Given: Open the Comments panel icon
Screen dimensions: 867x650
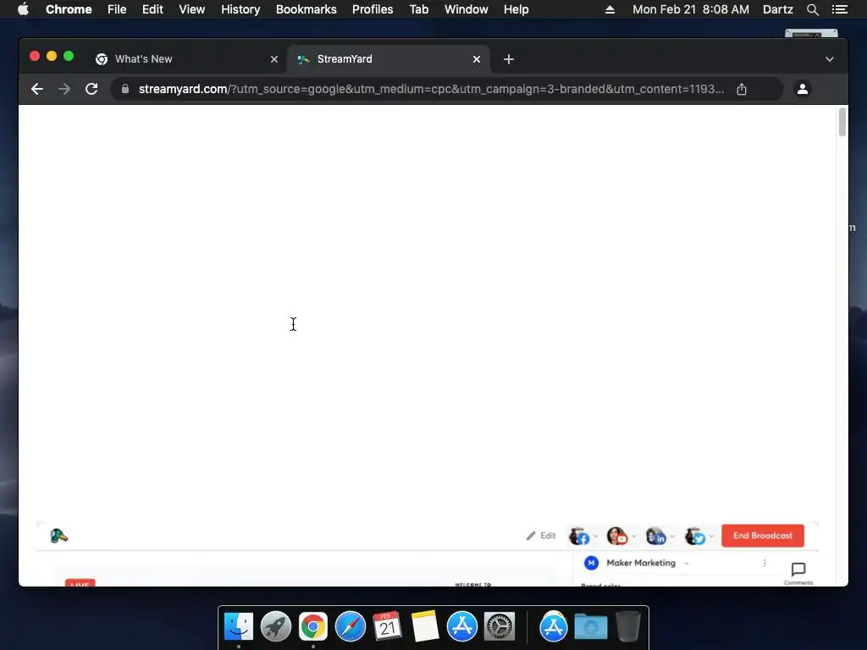Looking at the screenshot, I should tap(798, 573).
